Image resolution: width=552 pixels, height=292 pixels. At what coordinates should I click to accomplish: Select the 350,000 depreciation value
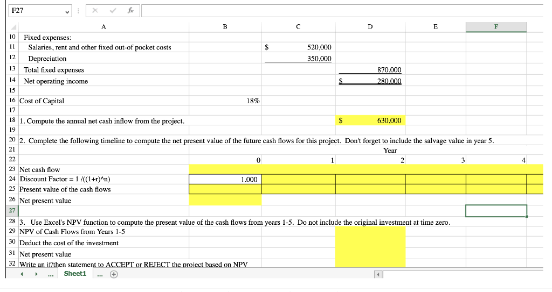pos(298,58)
